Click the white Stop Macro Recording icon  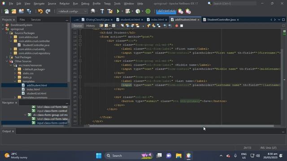tap(182, 26)
